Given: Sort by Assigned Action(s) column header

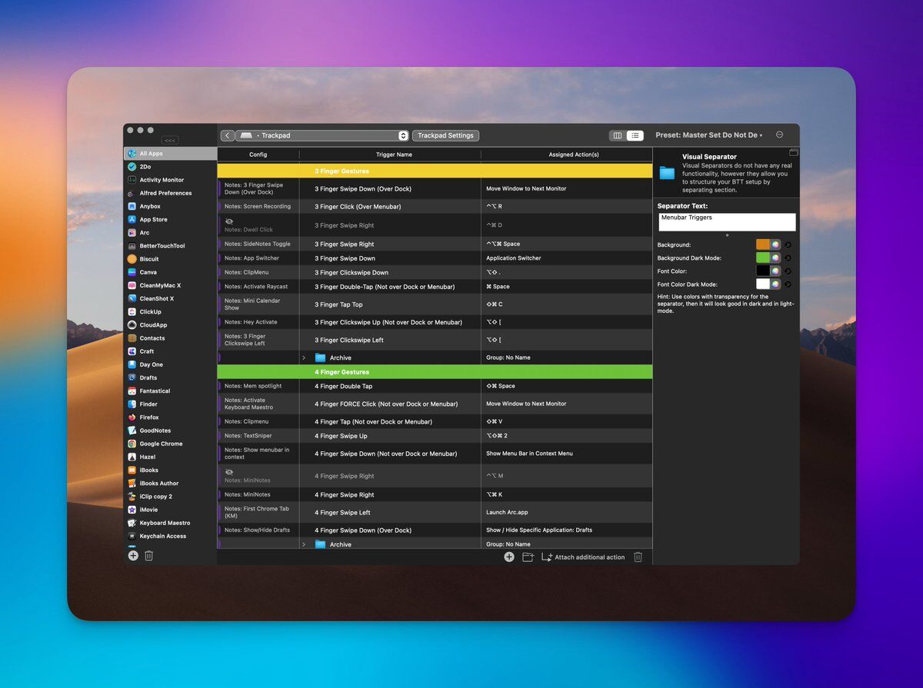Looking at the screenshot, I should click(x=574, y=155).
